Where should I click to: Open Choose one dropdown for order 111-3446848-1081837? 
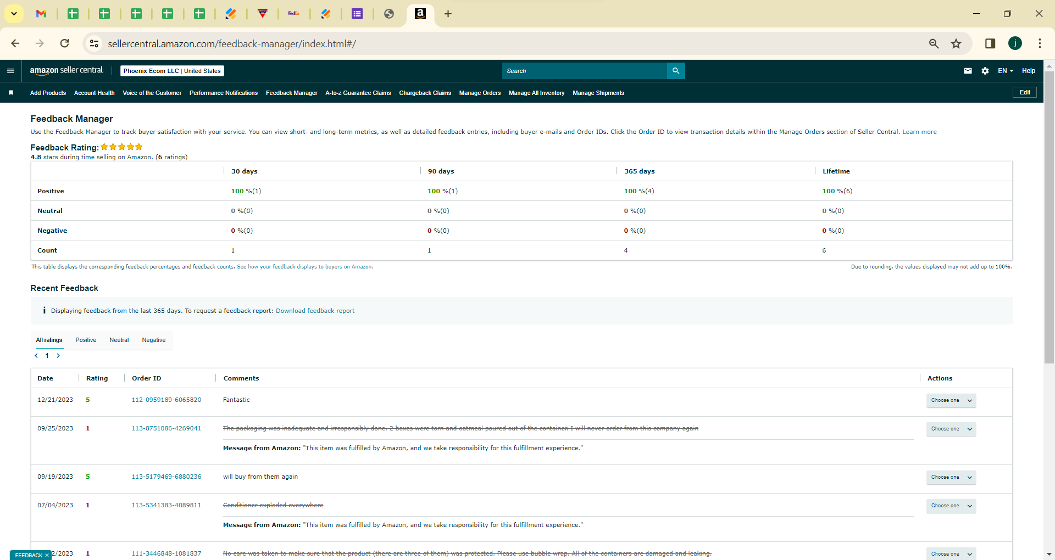951,553
